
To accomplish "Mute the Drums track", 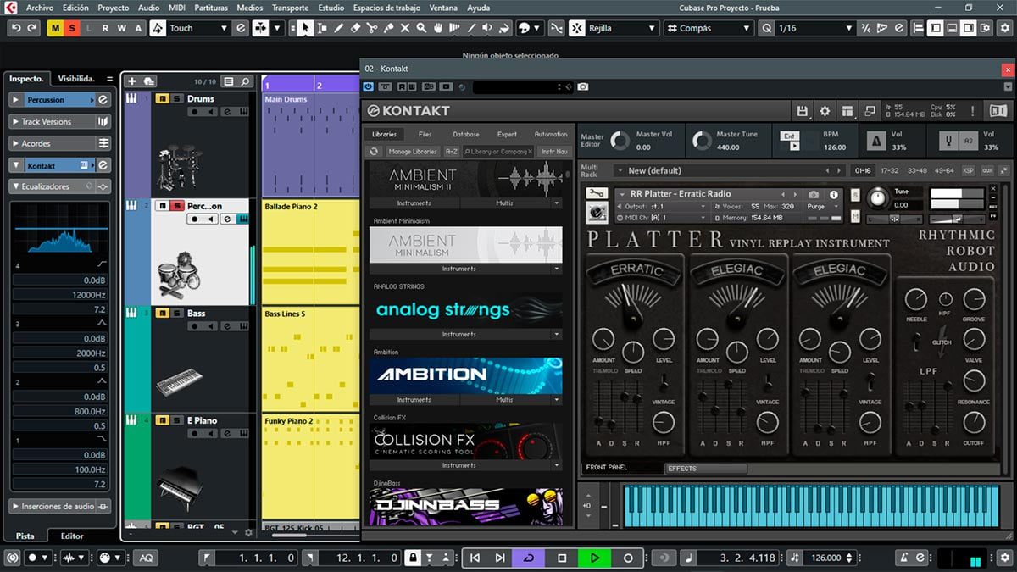I will tap(162, 99).
